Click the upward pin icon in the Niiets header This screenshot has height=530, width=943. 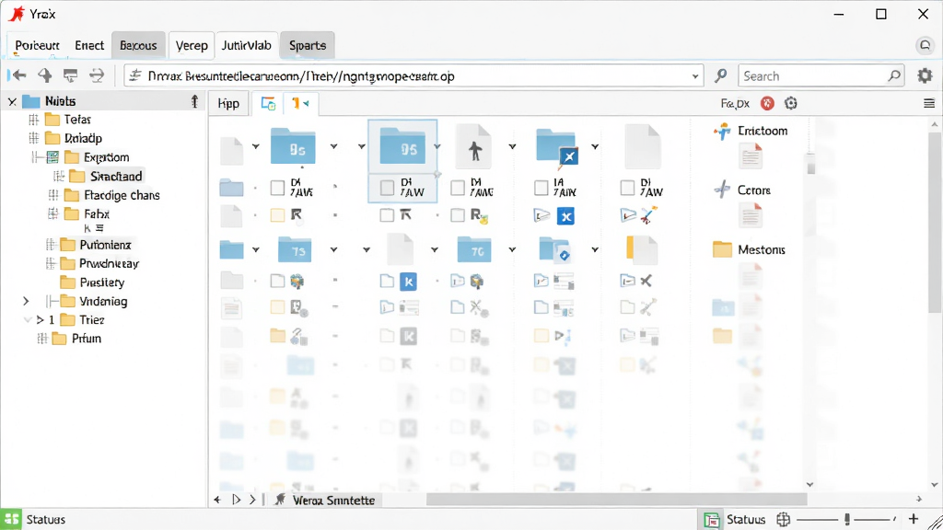coord(194,101)
